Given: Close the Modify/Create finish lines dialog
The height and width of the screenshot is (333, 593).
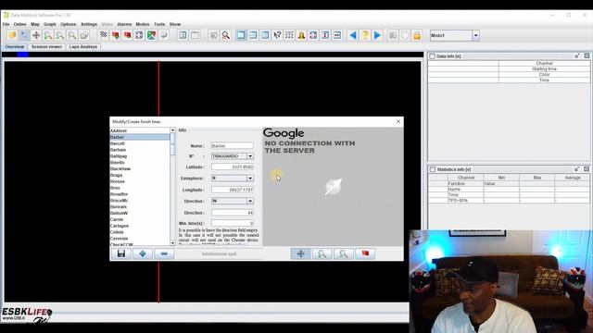Looking at the screenshot, I should 398,121.
